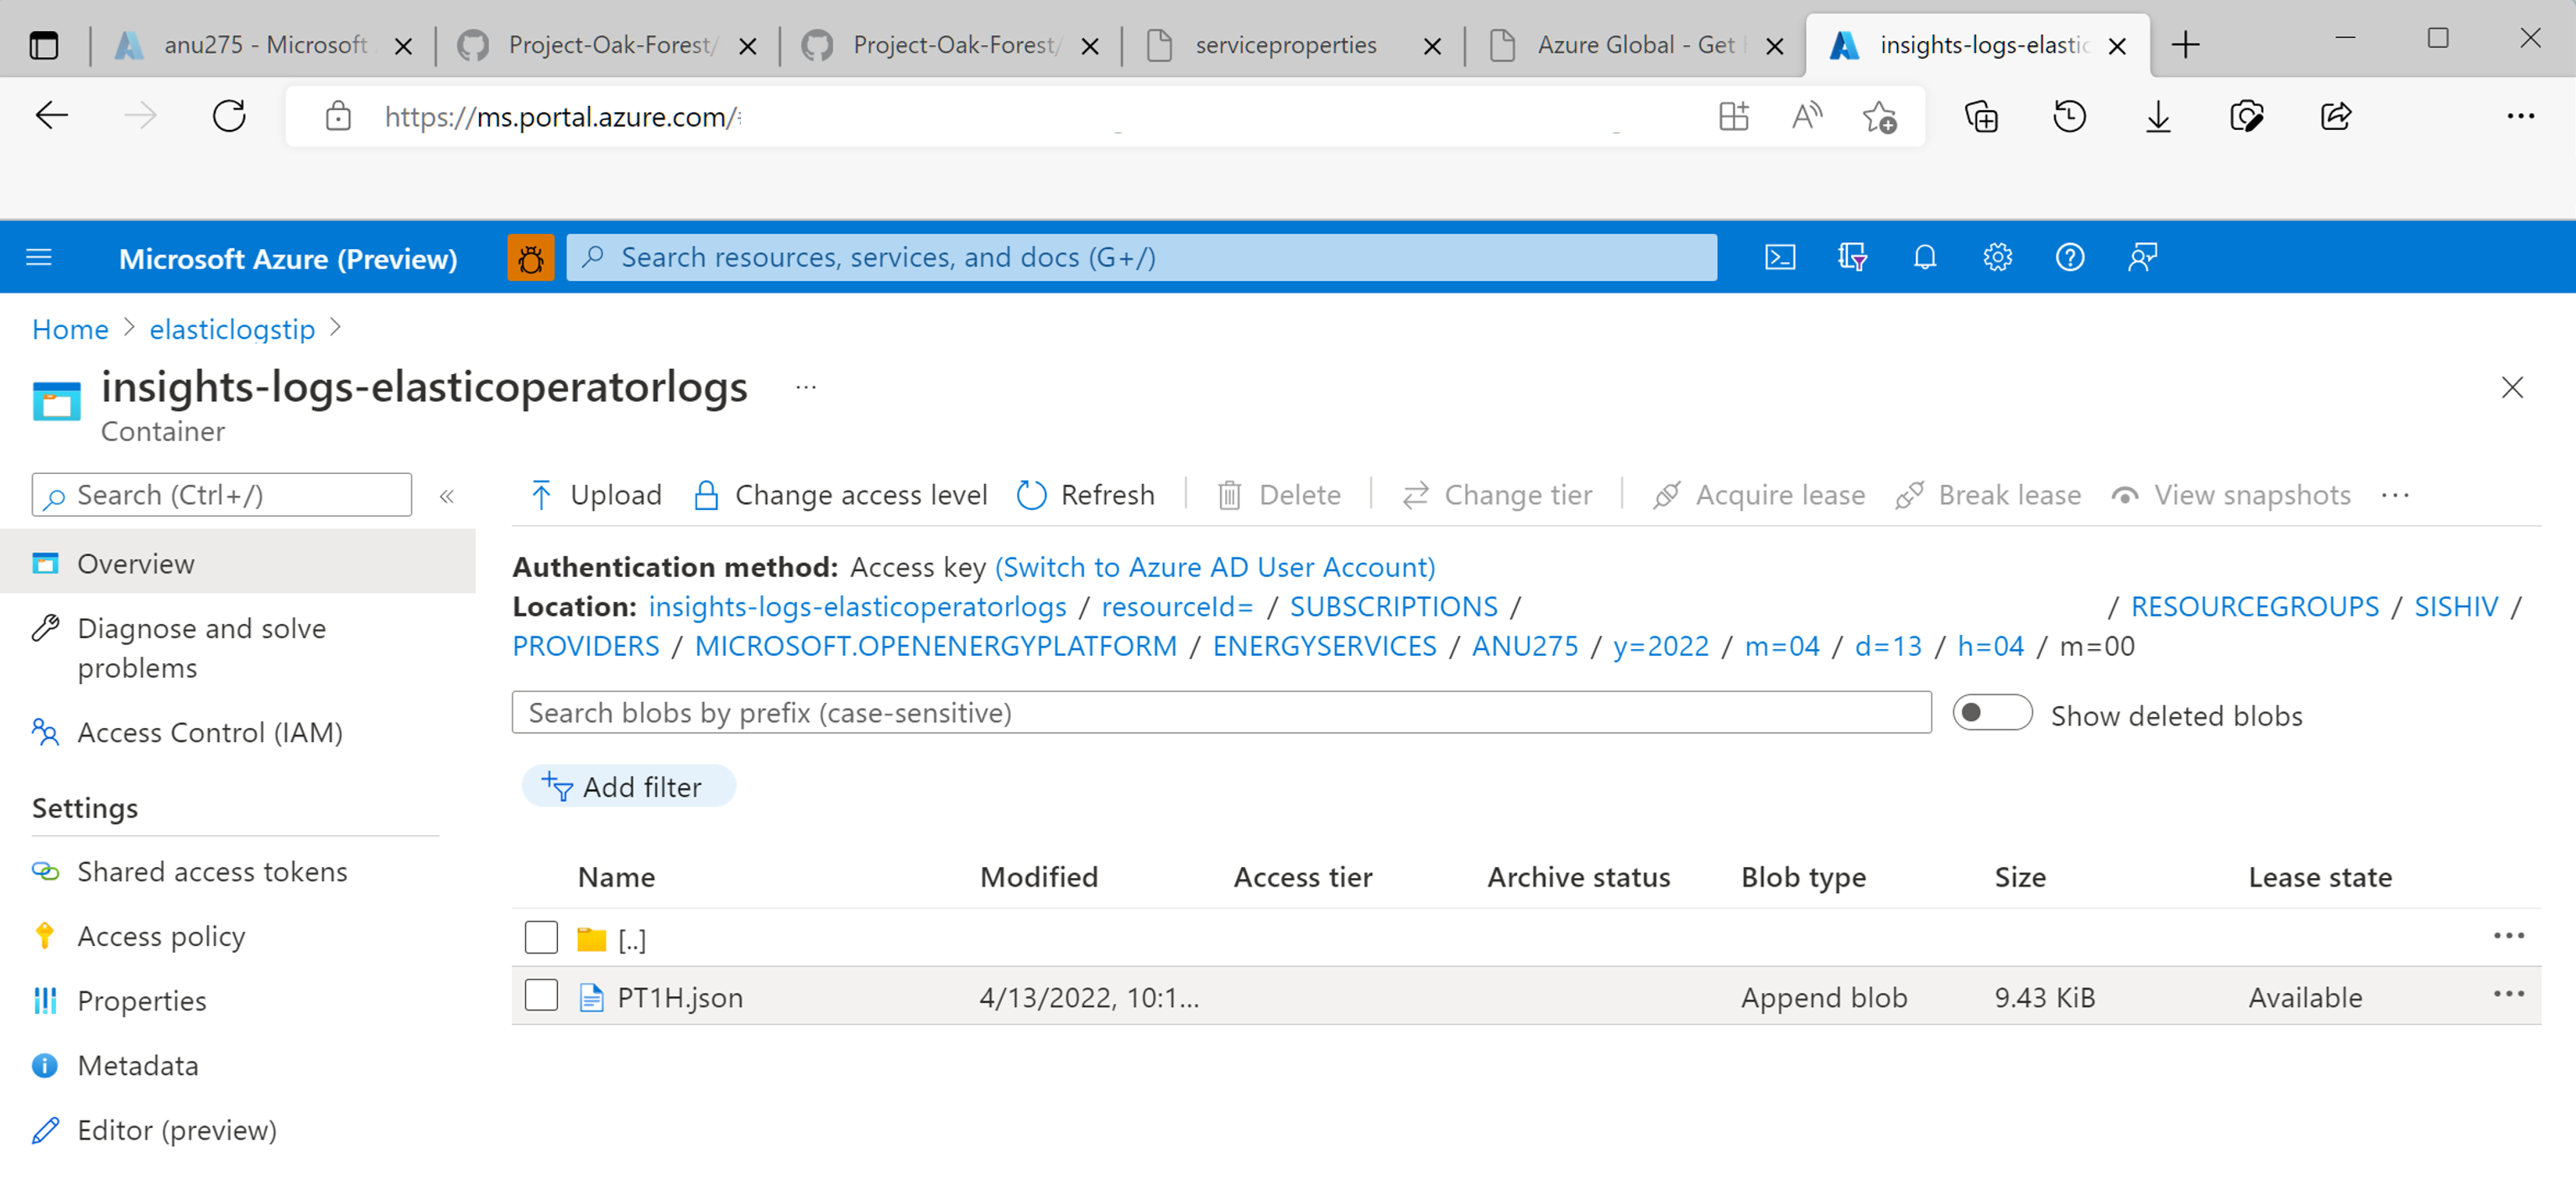Click the Acquire lease icon
Viewport: 2576px width, 1195px height.
pos(1667,495)
